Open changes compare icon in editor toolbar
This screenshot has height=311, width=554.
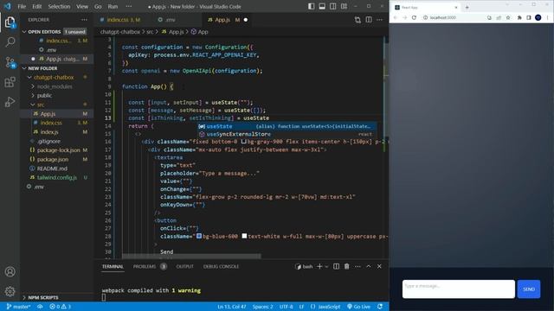point(358,20)
